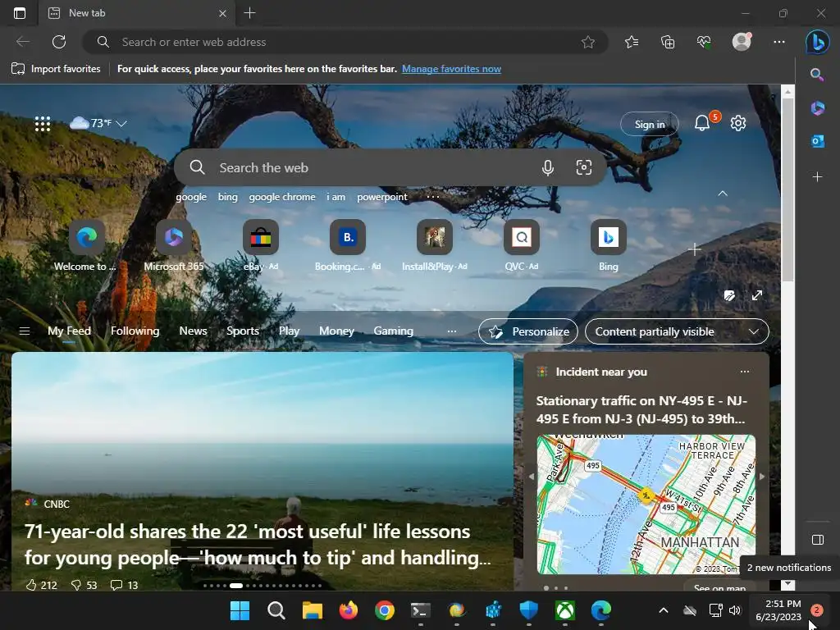
Task: Open Incident near you card options
Action: [745, 372]
